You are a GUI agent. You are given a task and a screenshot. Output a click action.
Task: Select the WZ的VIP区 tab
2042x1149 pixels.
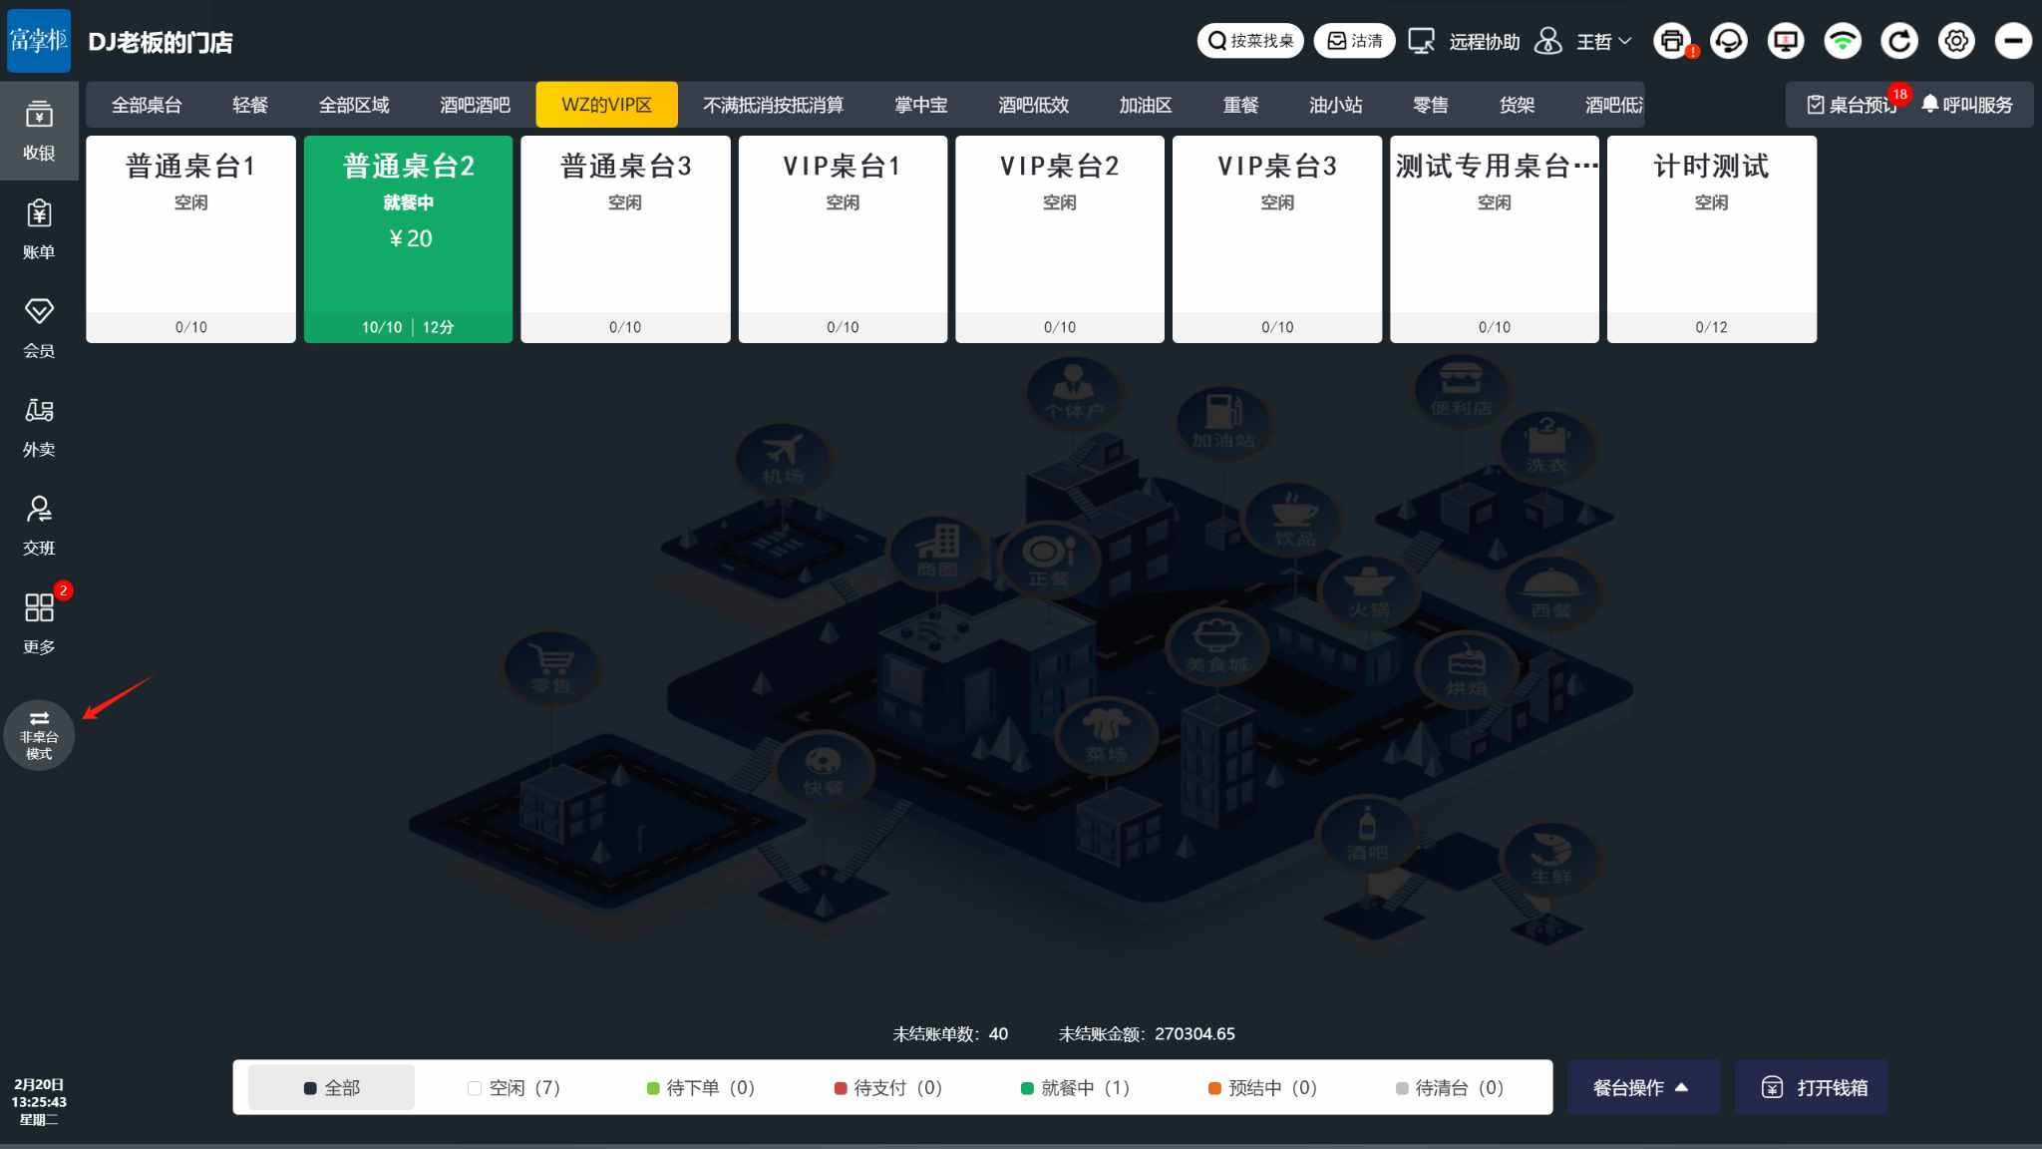(606, 105)
